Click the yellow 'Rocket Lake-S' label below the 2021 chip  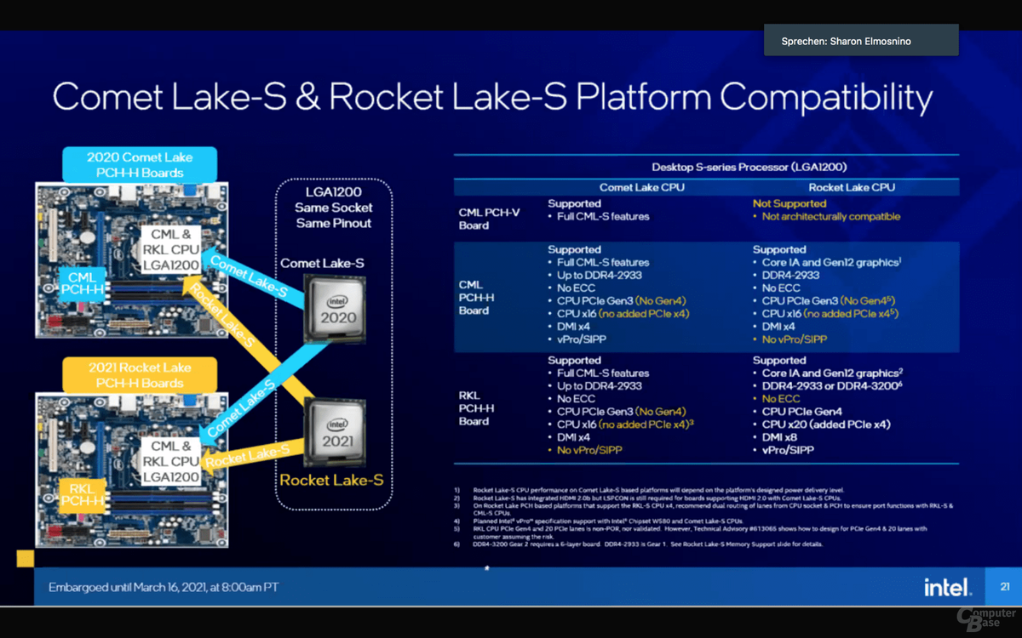(x=331, y=480)
